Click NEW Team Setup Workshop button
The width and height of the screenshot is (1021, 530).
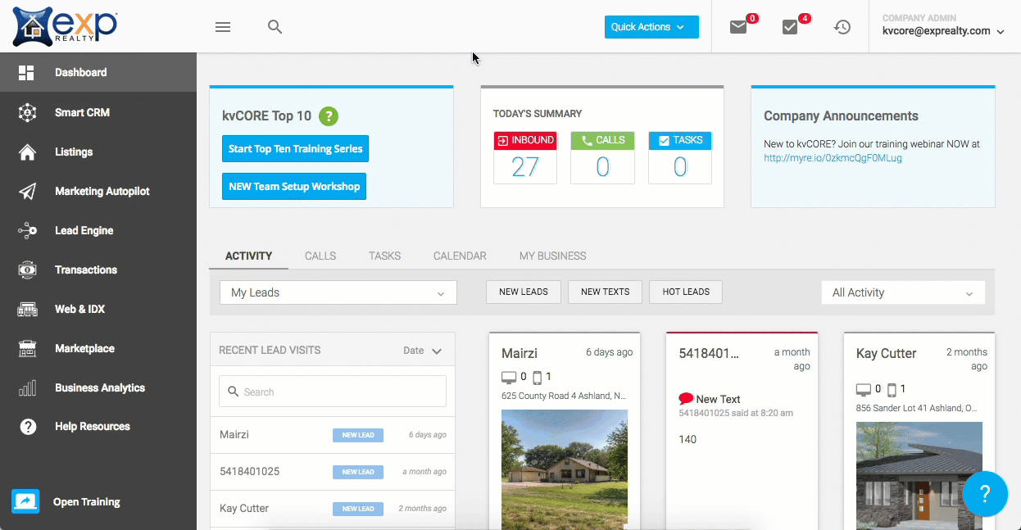point(294,187)
